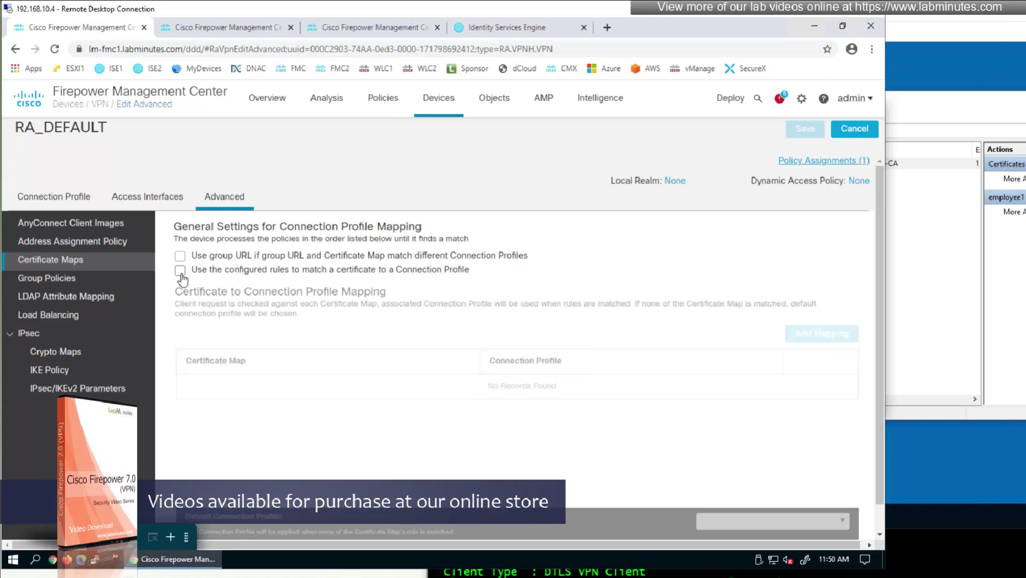Click the Cisco logo
Screen dimensions: 1026x578
(x=29, y=98)
